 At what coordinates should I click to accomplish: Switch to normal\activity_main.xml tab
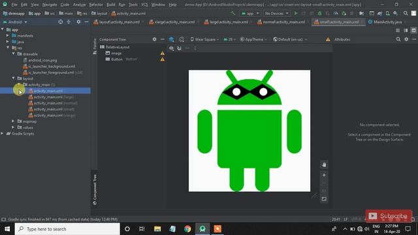tap(283, 22)
